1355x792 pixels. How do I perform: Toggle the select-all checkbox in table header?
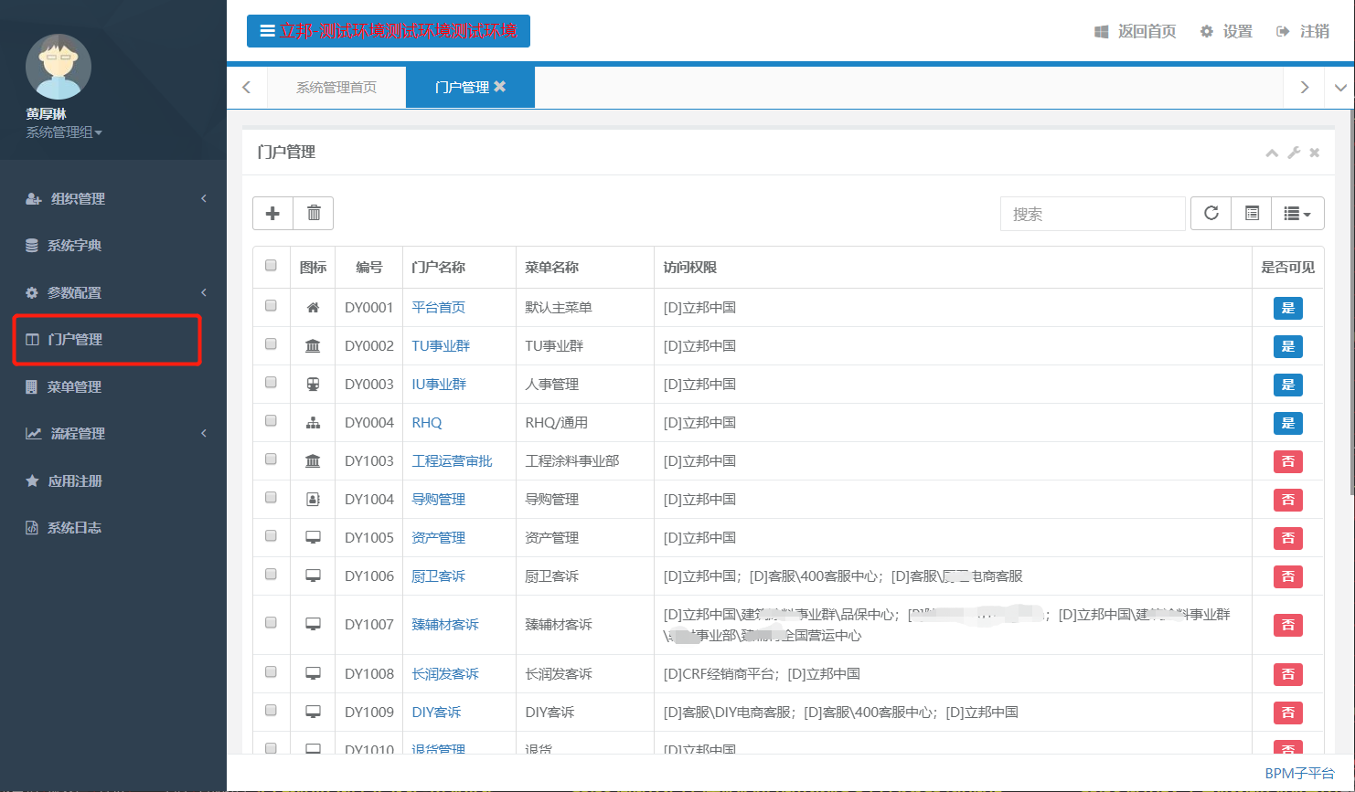pyautogui.click(x=271, y=266)
